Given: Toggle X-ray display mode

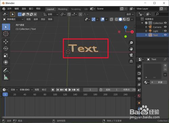Looking at the screenshot, I should [x=111, y=20].
